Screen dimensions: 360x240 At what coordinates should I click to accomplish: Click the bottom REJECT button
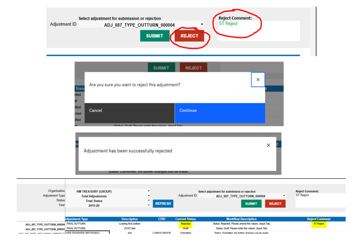[x=275, y=204]
